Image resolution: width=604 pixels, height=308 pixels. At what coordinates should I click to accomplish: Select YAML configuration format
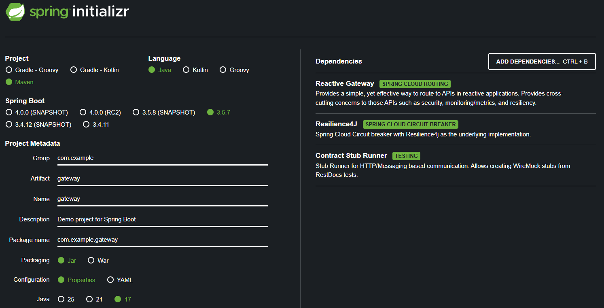coord(120,280)
